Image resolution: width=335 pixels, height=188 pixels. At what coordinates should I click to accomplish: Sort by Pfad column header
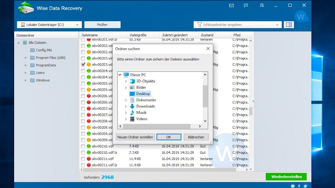tap(242, 35)
